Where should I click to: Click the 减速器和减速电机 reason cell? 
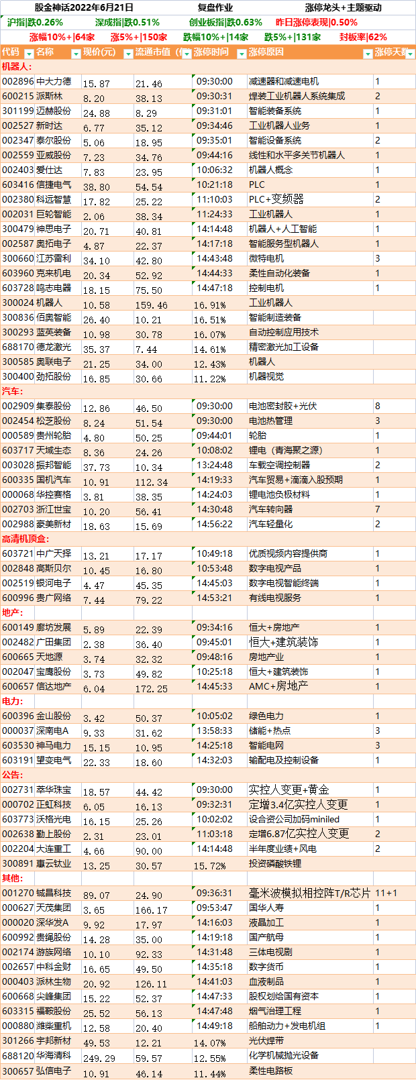[x=310, y=81]
